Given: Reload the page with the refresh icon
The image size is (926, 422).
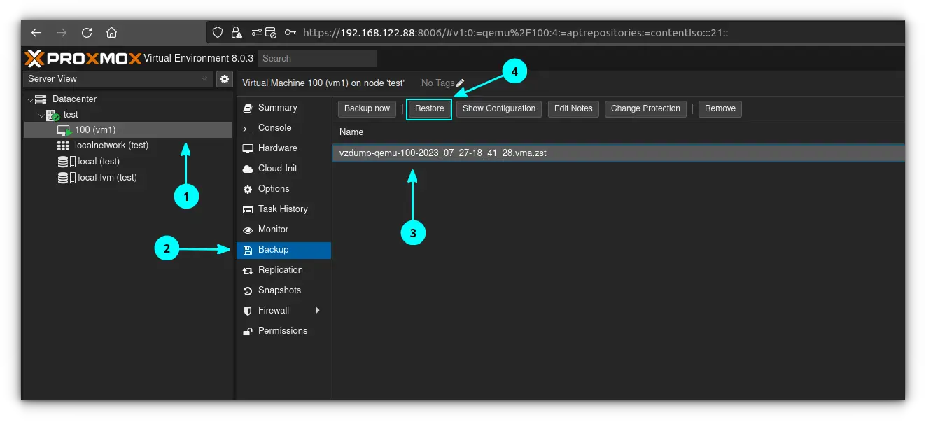Looking at the screenshot, I should (87, 33).
